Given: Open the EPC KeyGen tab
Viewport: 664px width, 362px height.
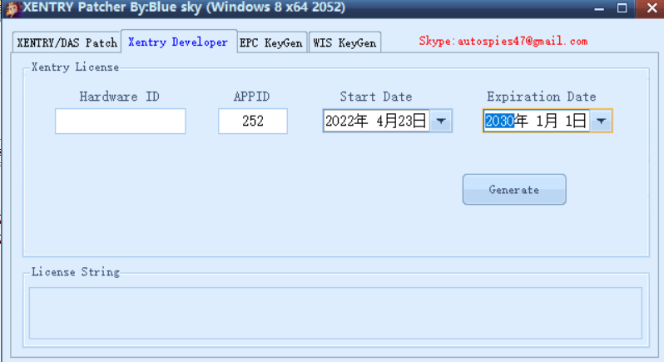Looking at the screenshot, I should point(271,43).
